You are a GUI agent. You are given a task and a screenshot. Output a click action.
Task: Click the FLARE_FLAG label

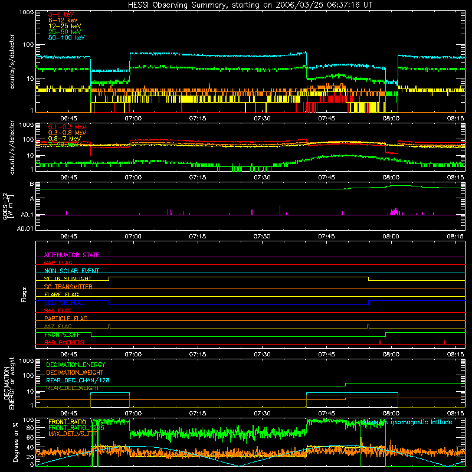point(61,294)
